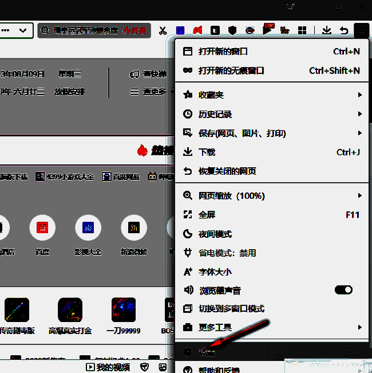Screen dimensions: 372x373
Task: Select 全屏 menu entry
Action: pyautogui.click(x=272, y=215)
